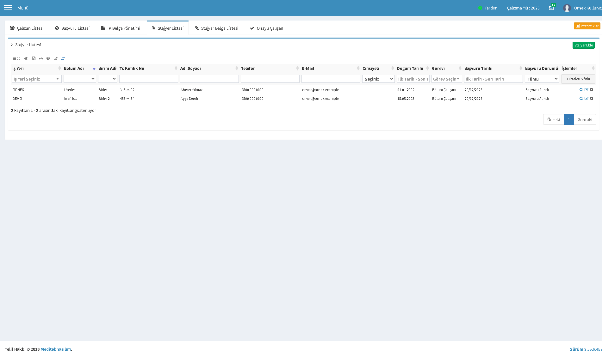Click the name Ayşe Demir
This screenshot has height=357, width=602.
pos(189,99)
